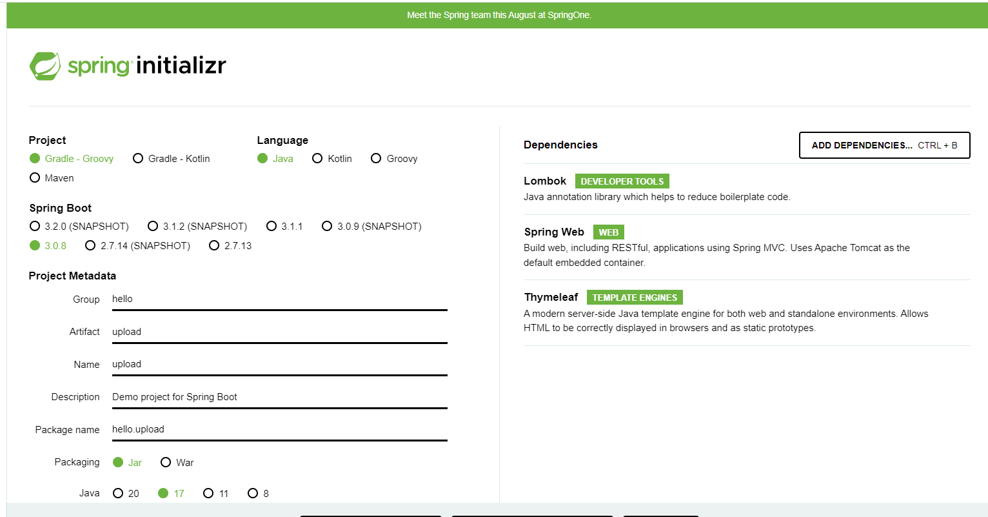This screenshot has height=517, width=988.
Task: Select Spring Boot 3.0.9 (SNAPSHOT)
Action: click(x=371, y=227)
